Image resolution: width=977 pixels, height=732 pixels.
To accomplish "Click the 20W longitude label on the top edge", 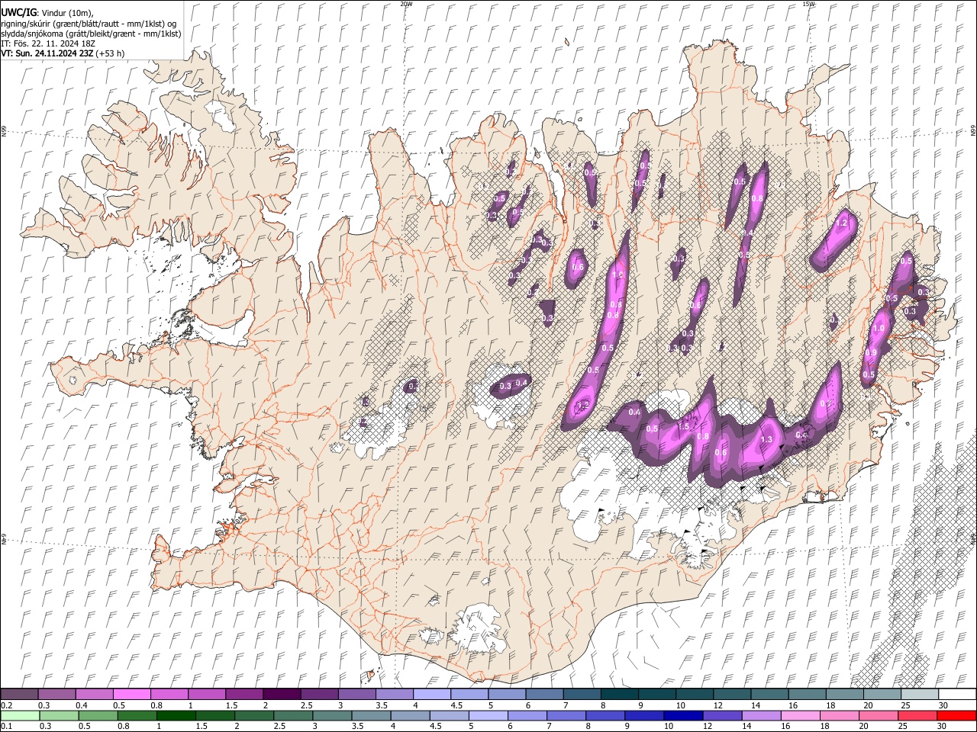I will 406,4.
